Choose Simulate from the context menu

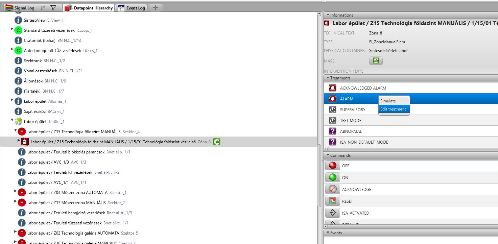tap(388, 101)
